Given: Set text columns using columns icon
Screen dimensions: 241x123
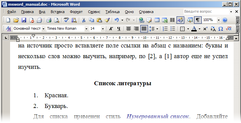Looking at the screenshot, I should pyautogui.click(x=173, y=20).
